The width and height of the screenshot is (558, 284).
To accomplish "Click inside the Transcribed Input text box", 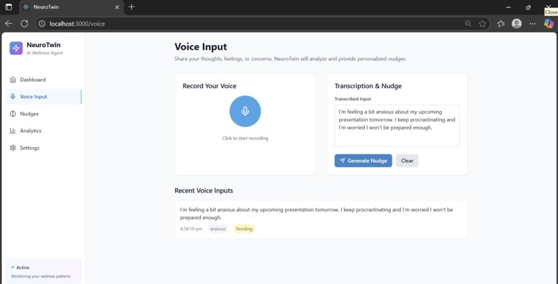I will (397, 125).
